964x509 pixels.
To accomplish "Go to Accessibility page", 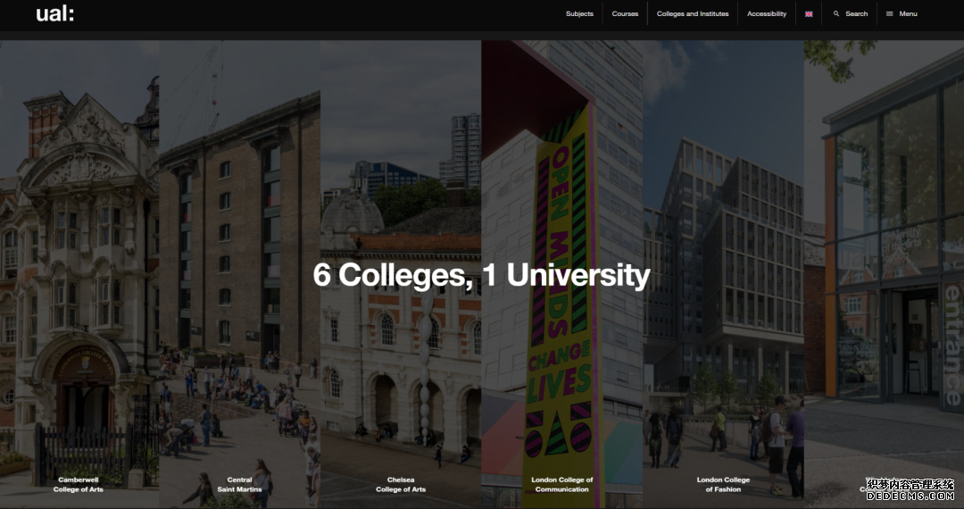I will click(767, 13).
